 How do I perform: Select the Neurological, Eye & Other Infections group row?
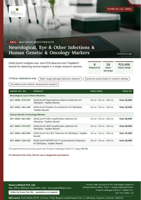[71, 96]
